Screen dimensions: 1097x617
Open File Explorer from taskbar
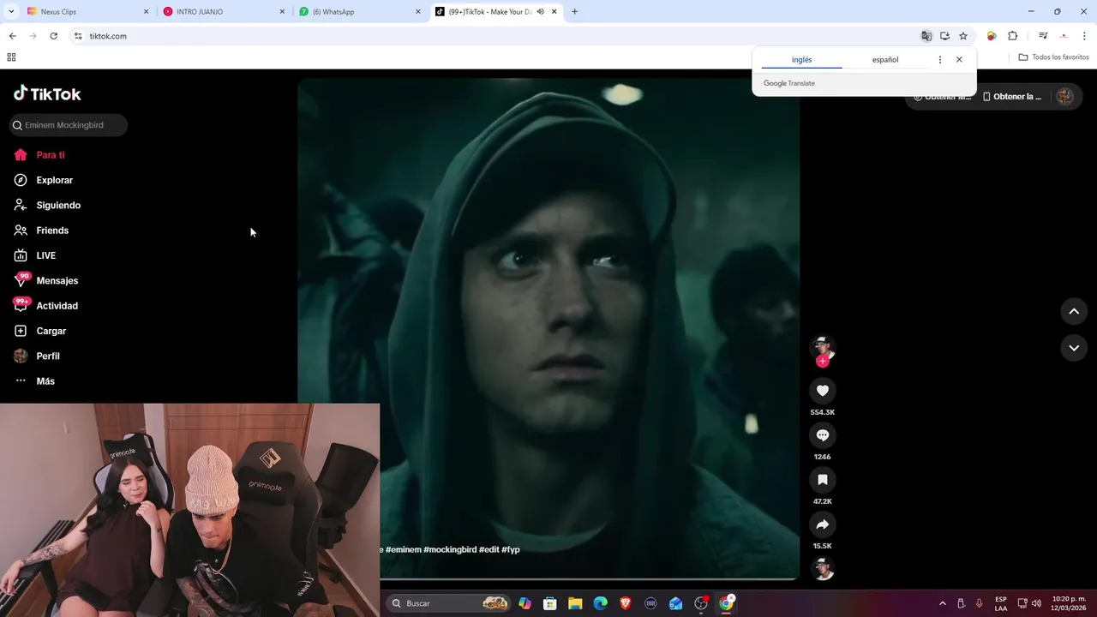575,603
